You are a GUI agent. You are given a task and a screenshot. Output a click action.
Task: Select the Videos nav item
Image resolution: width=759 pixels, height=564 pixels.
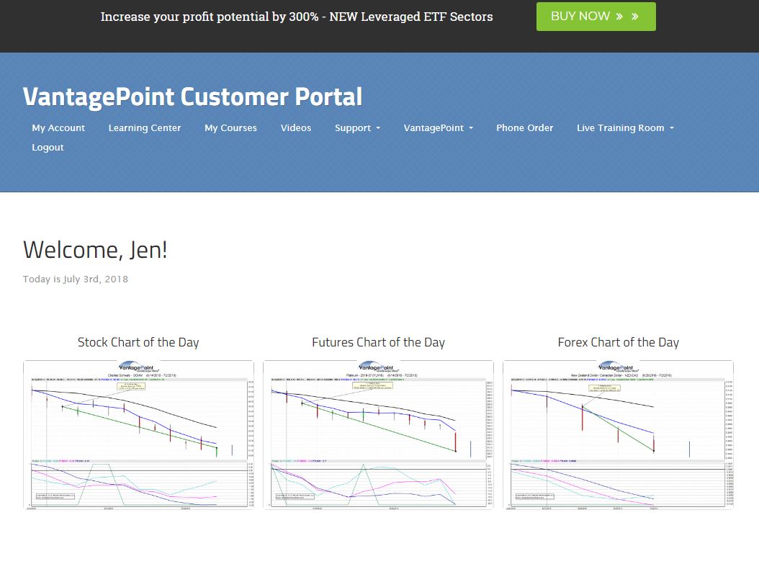point(296,127)
